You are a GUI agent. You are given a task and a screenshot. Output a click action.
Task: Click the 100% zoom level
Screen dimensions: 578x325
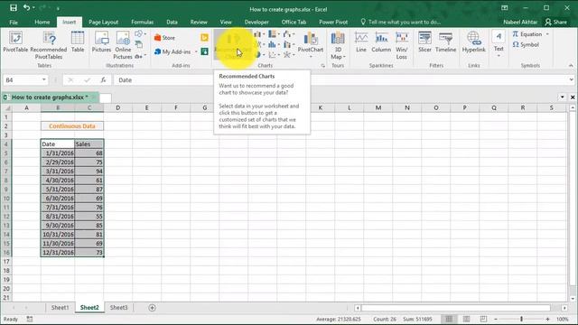[x=562, y=319]
